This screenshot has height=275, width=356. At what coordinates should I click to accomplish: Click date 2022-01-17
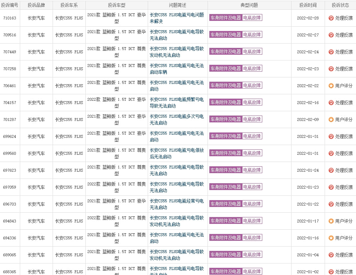click(x=308, y=221)
